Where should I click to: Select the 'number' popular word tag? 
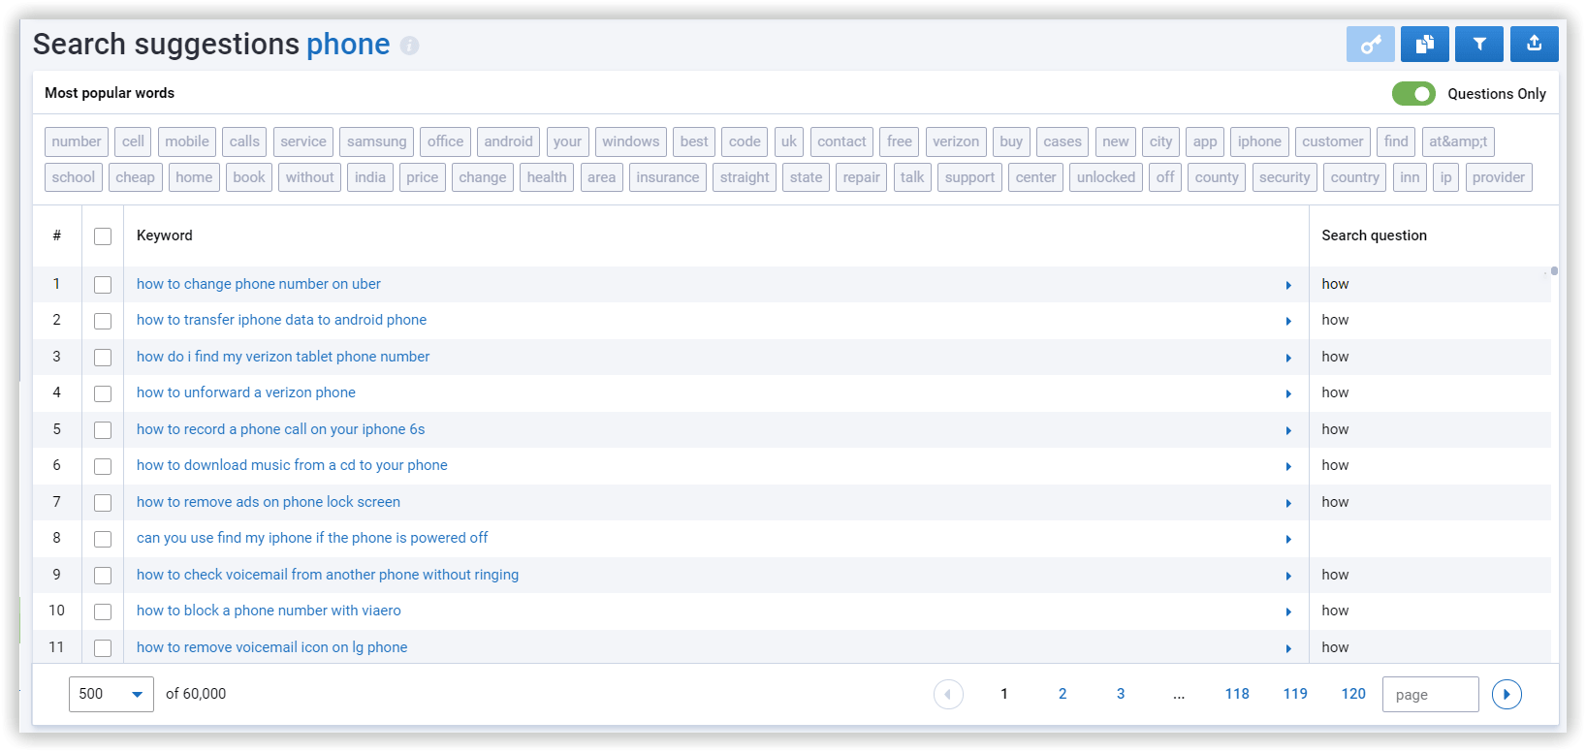(77, 141)
